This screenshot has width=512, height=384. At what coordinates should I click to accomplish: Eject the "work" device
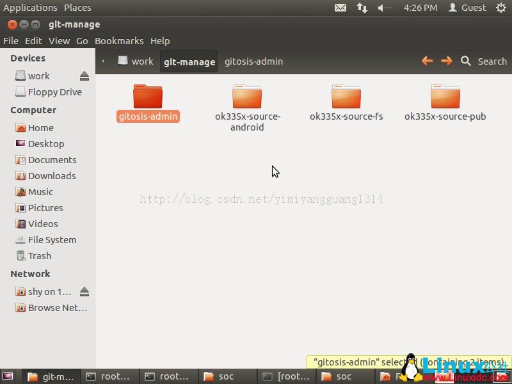[84, 76]
